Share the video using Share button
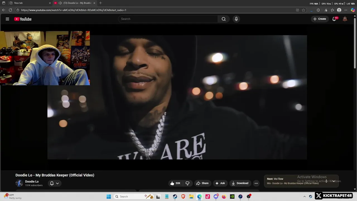This screenshot has height=201, width=357. tap(202, 183)
